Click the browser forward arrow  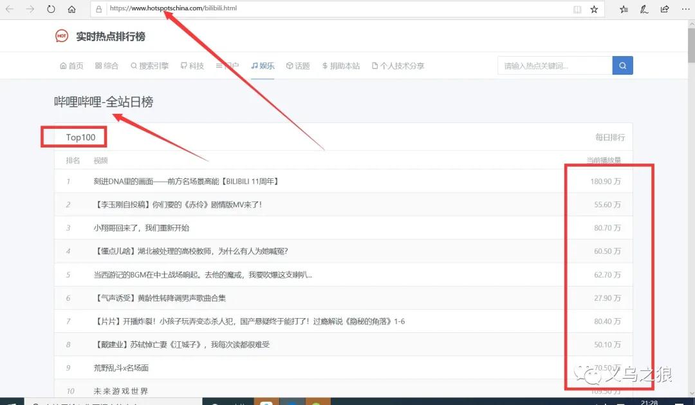pyautogui.click(x=30, y=10)
